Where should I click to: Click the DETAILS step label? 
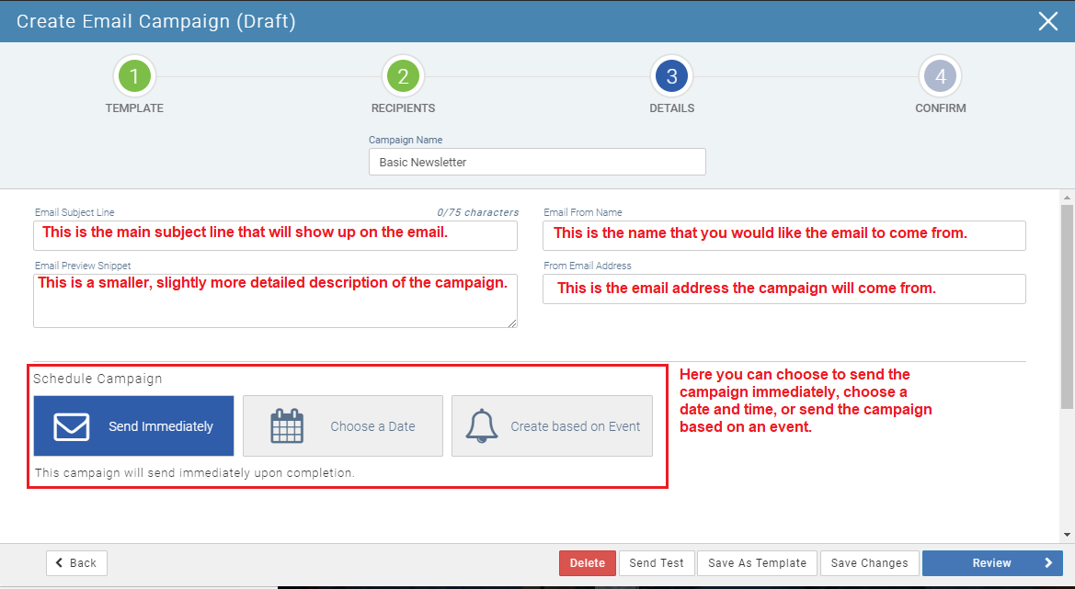tap(672, 108)
